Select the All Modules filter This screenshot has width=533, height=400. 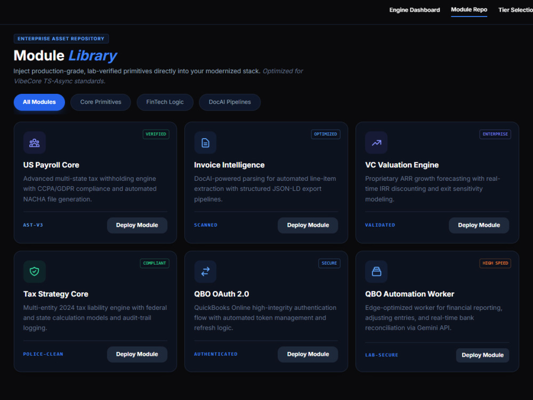(x=39, y=102)
